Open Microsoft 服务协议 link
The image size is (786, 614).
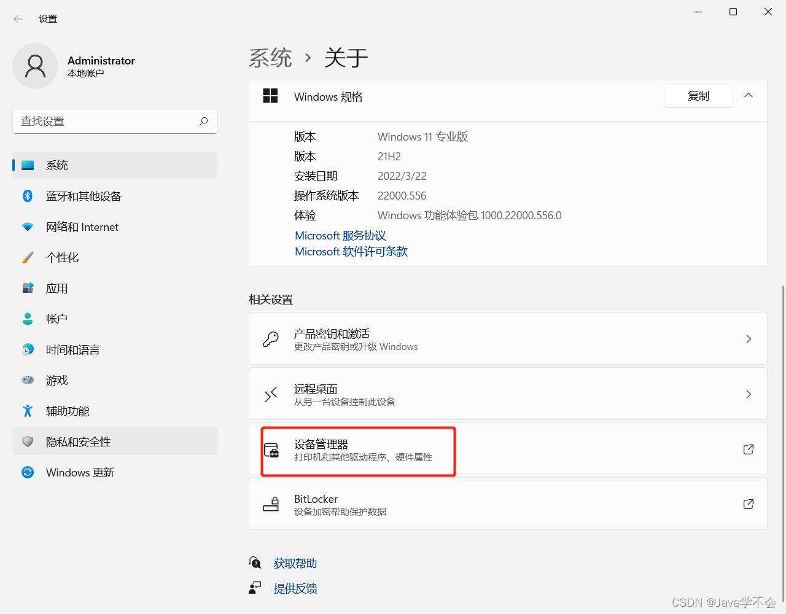click(340, 236)
